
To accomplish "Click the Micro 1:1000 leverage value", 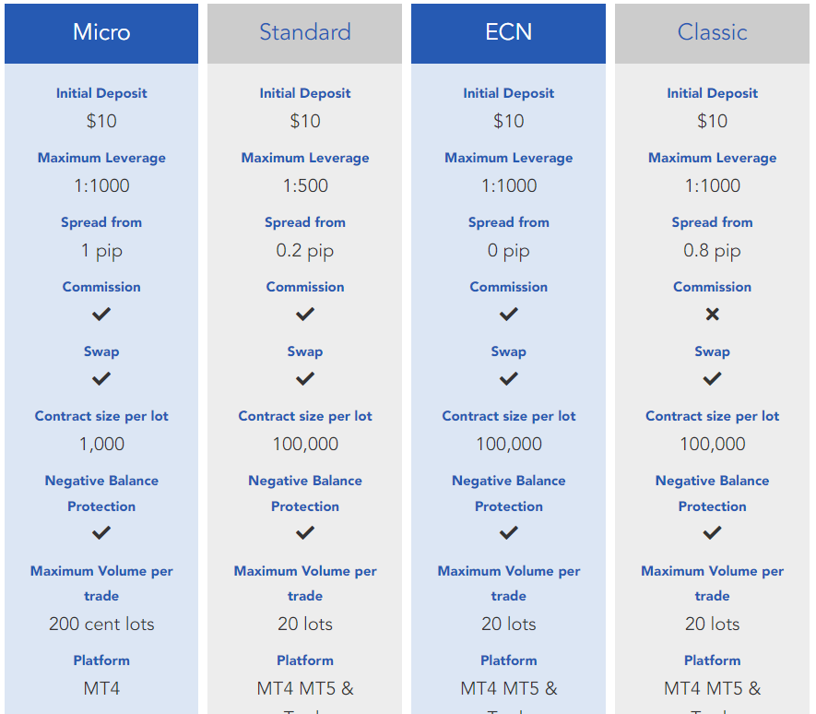I will click(x=101, y=185).
